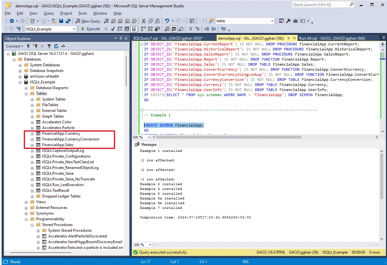Click the New Query toolbar button
Viewport: 387px width, 265px height.
coord(88,21)
